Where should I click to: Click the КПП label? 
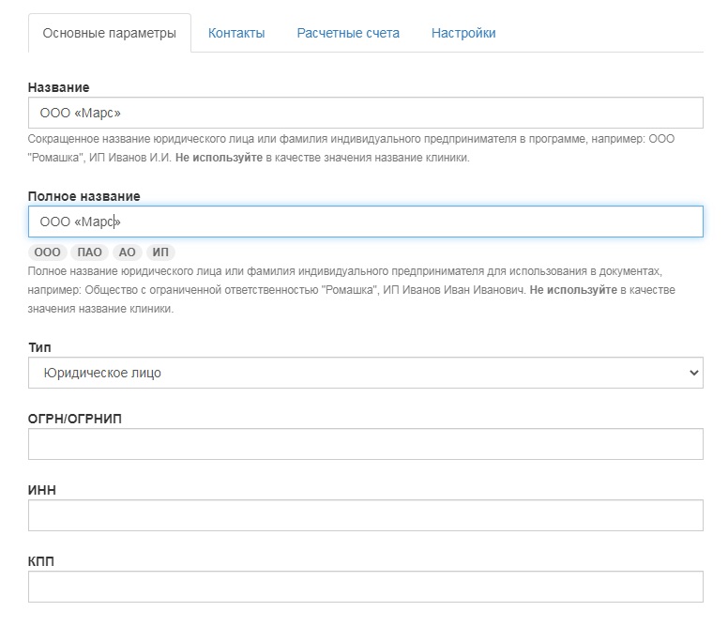tap(41, 561)
